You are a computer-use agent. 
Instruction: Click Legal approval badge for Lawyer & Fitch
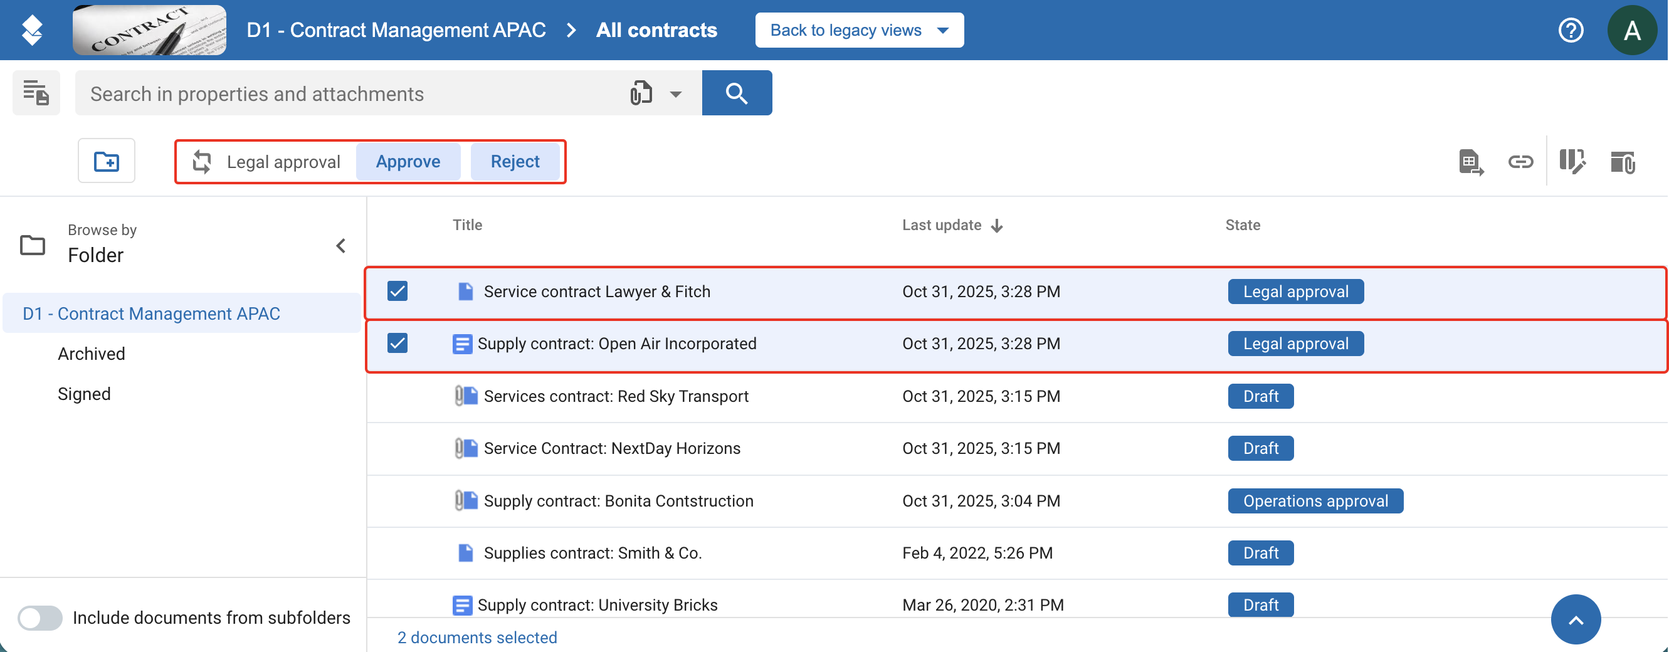click(1295, 292)
